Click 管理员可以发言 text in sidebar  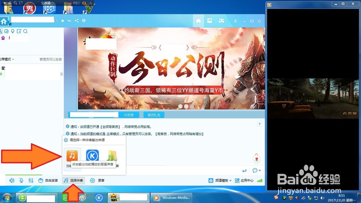51,59
